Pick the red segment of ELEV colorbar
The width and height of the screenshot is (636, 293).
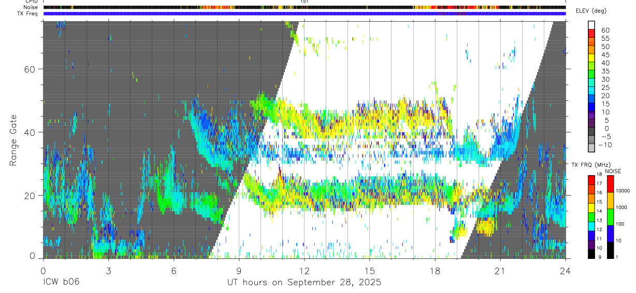click(592, 33)
